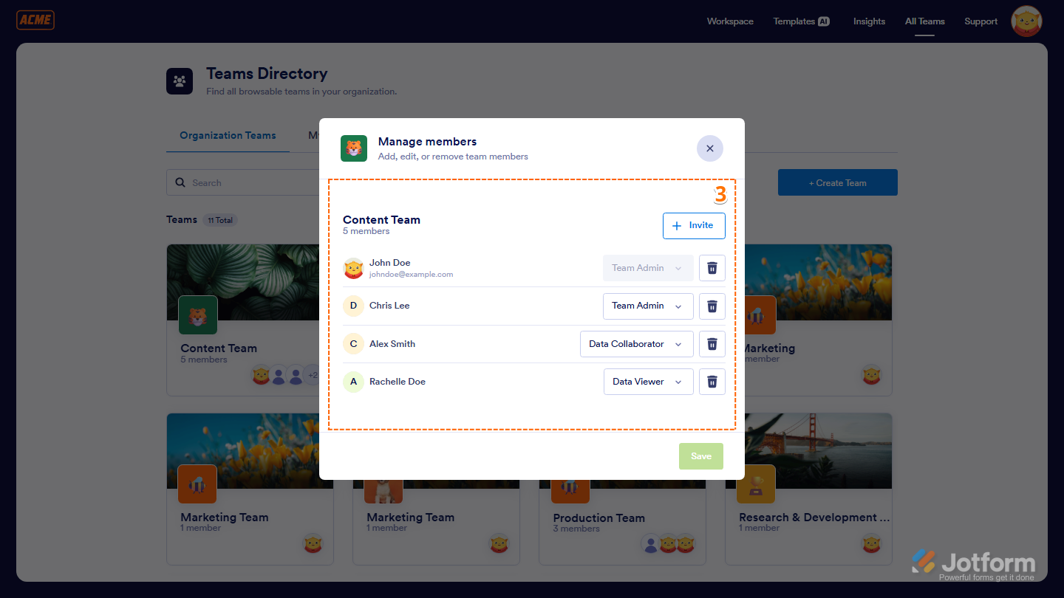Click the +2 member count badge on Content Team

pos(312,375)
